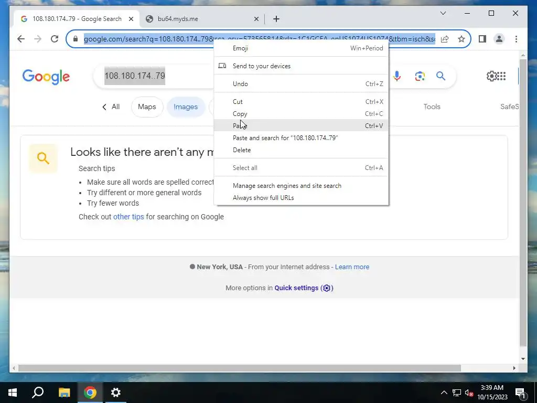537x403 pixels.
Task: Click the Google search box text
Action: tap(135, 76)
